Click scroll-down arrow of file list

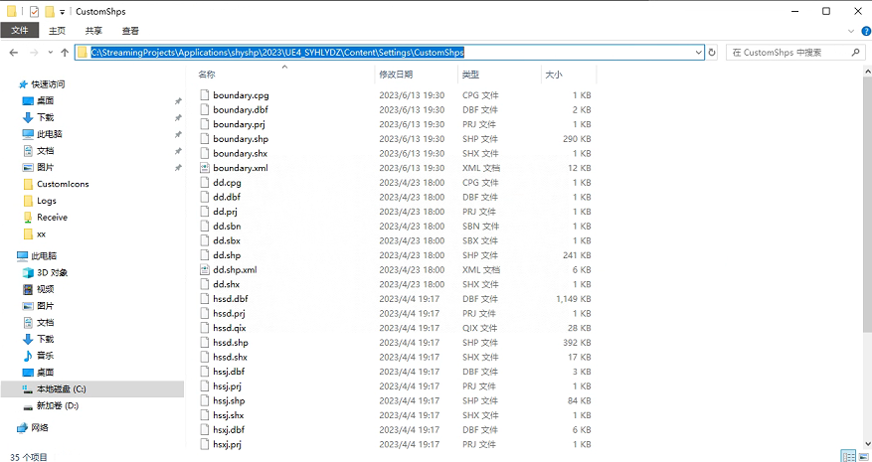(868, 444)
